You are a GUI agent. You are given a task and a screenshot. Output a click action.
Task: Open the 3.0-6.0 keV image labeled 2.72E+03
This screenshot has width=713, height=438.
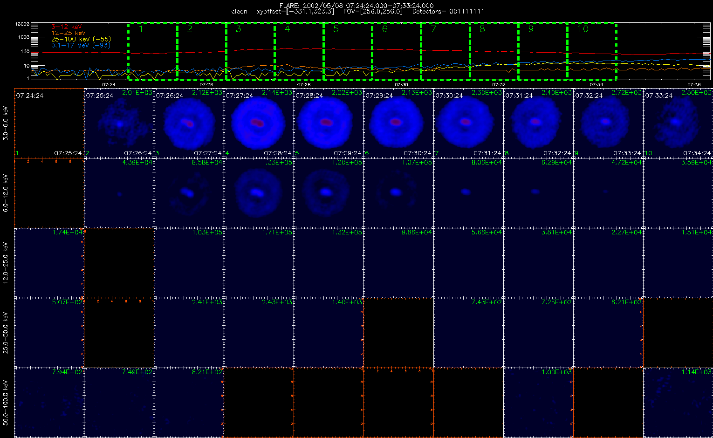[x=608, y=123]
